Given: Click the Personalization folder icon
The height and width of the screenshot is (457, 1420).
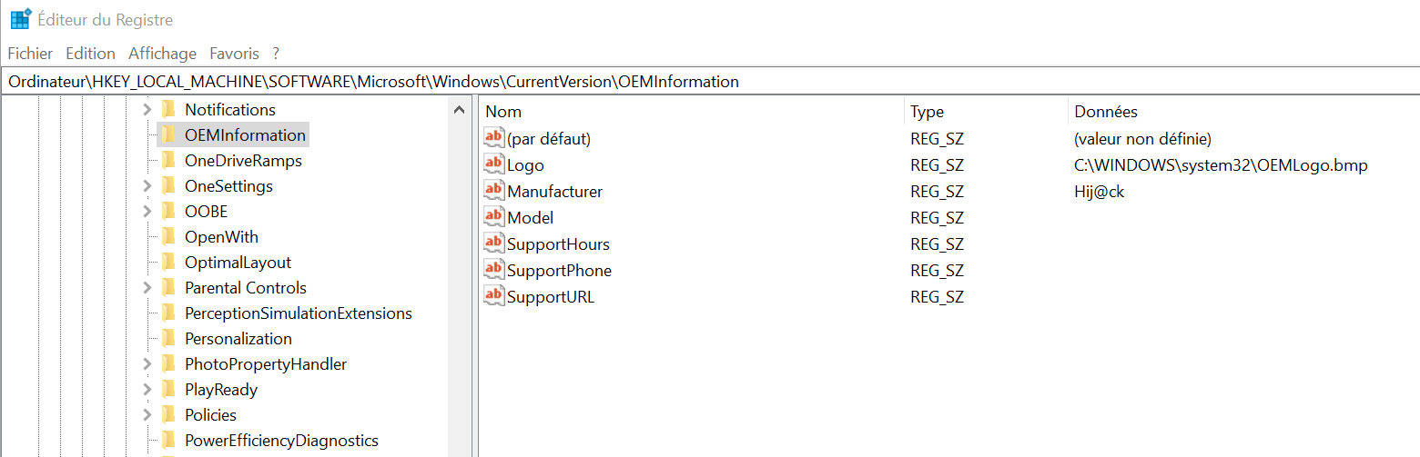Looking at the screenshot, I should coord(167,338).
